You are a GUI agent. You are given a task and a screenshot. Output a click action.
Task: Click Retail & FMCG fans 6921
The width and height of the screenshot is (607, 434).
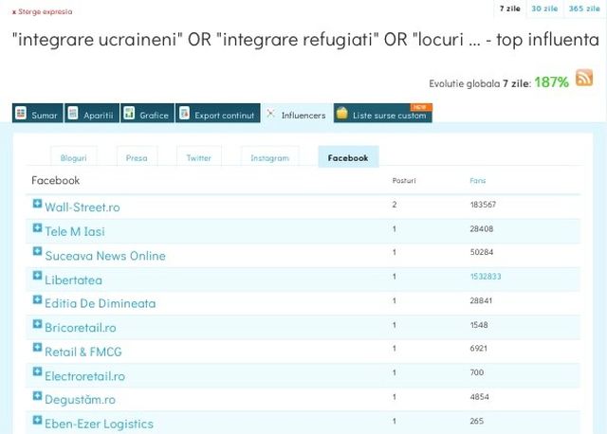478,348
